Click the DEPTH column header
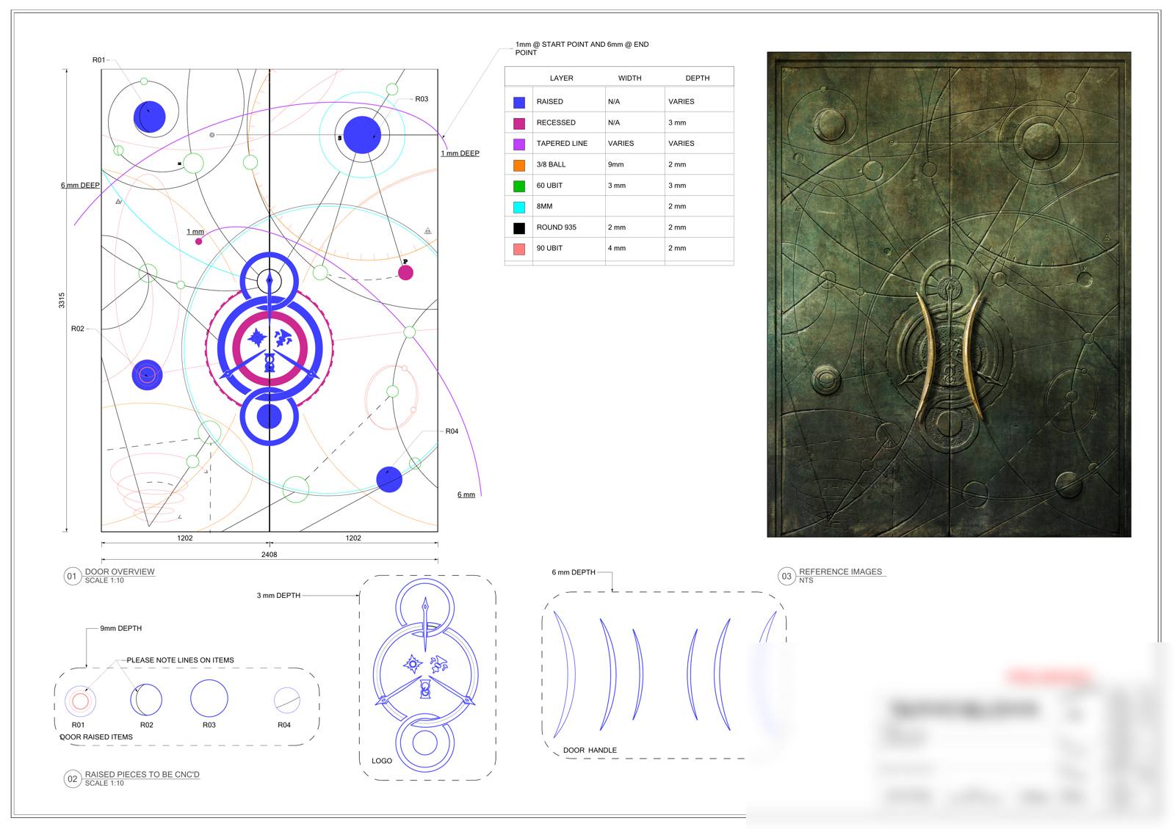The height and width of the screenshot is (829, 1175). coord(698,78)
